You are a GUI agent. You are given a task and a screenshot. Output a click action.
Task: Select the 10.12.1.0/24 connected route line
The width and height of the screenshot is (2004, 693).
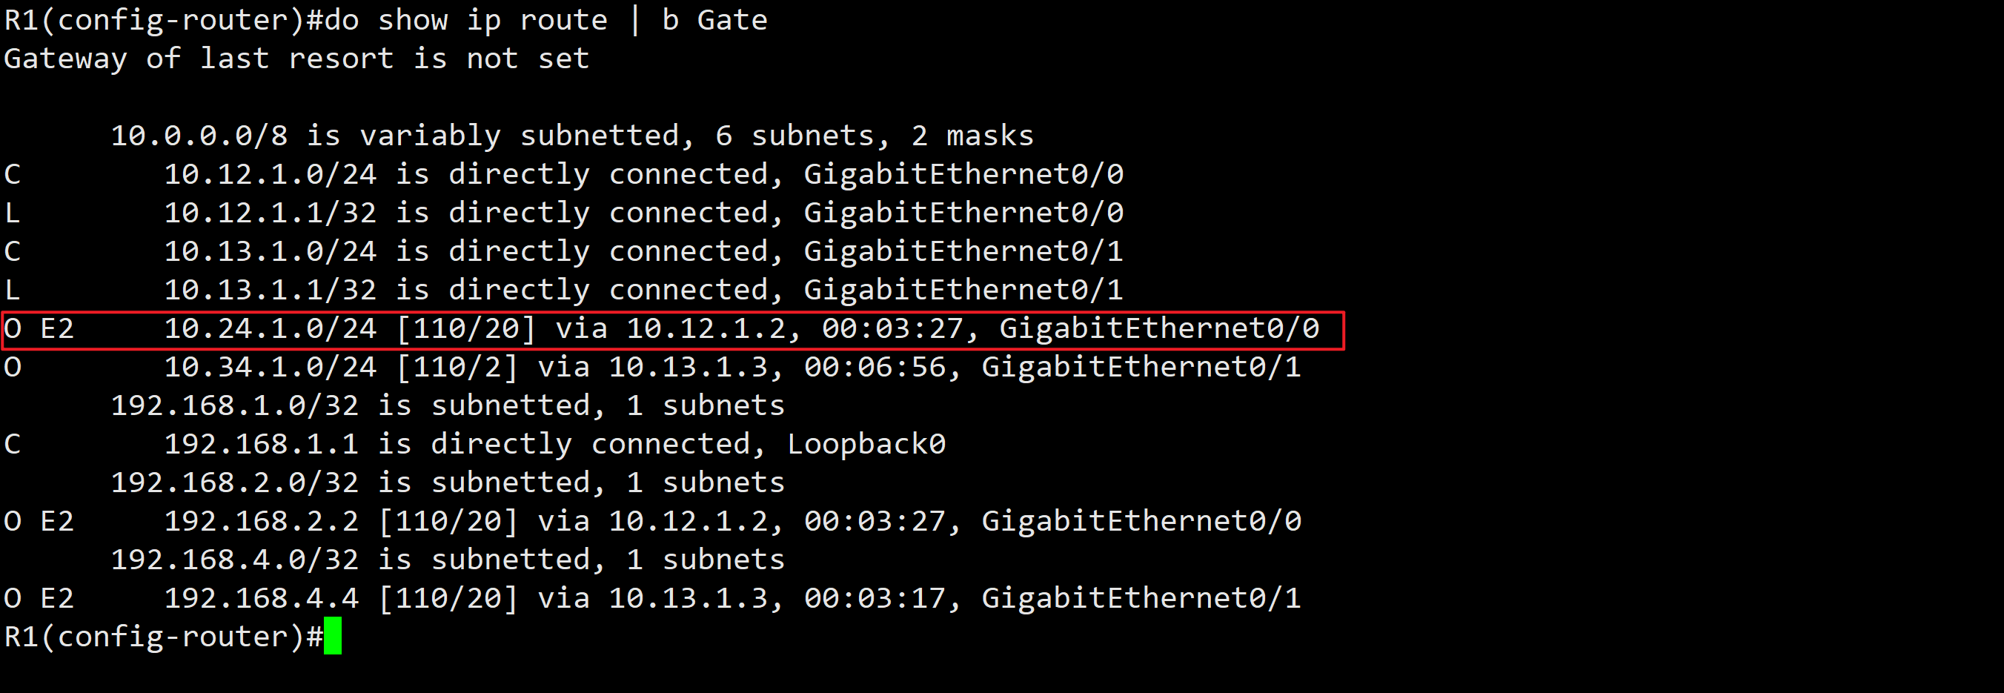click(x=643, y=175)
